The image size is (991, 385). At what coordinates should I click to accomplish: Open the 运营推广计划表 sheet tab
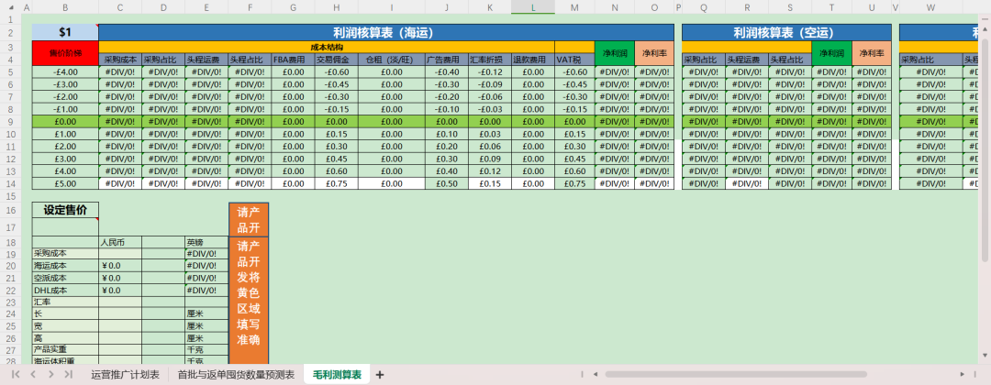[125, 374]
